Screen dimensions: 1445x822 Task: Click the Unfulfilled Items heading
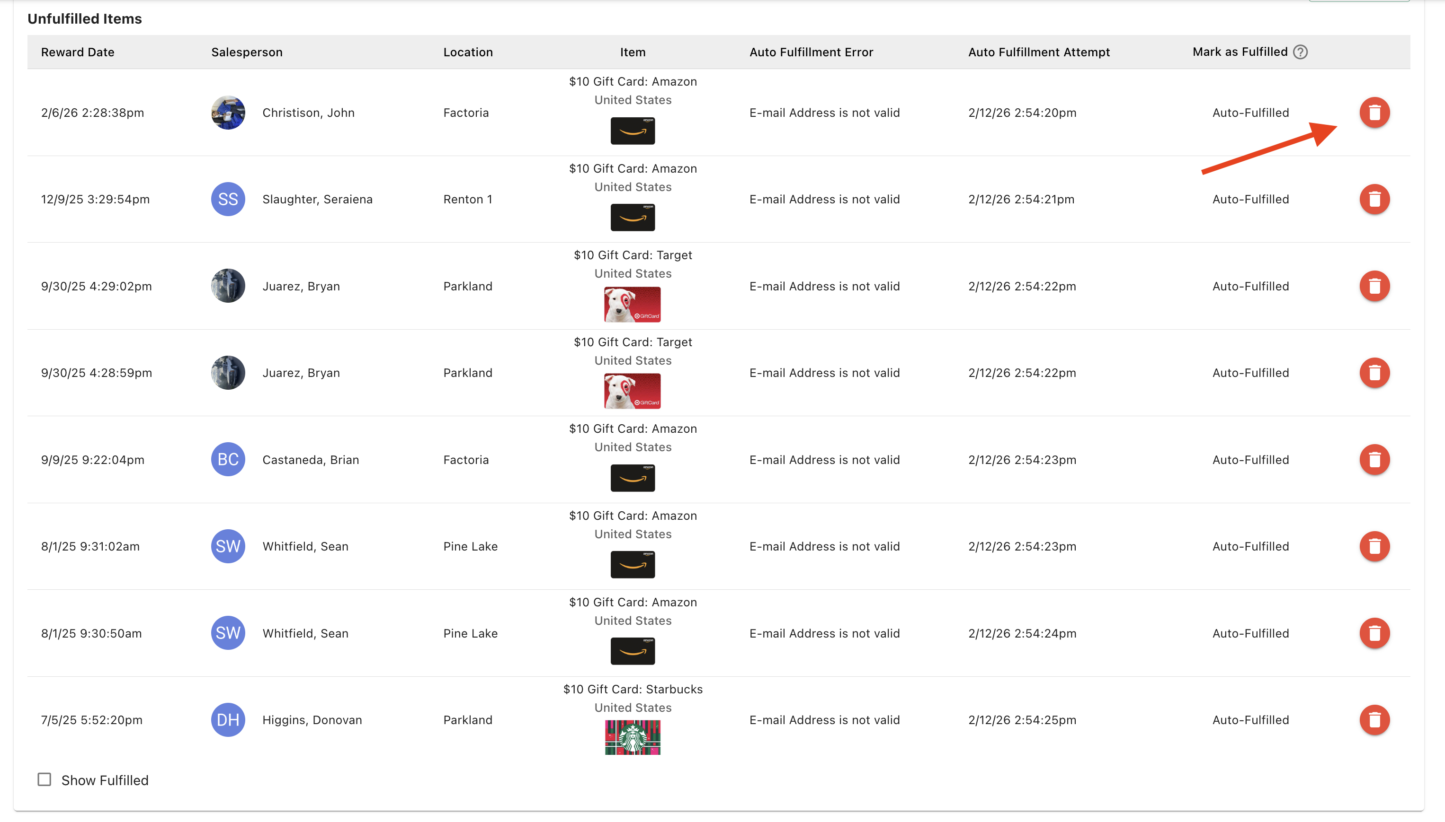(84, 18)
